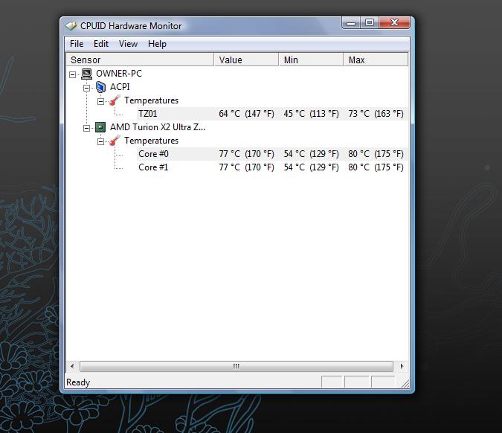Collapse the ACPI Temperatures node
Screen dimensions: 502x433
(100, 101)
